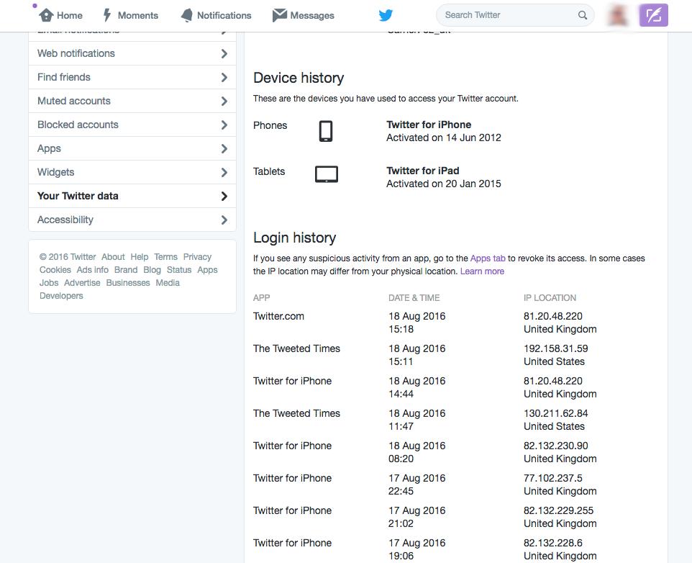
Task: Click IP address 192.158.31.59
Action: coord(555,348)
